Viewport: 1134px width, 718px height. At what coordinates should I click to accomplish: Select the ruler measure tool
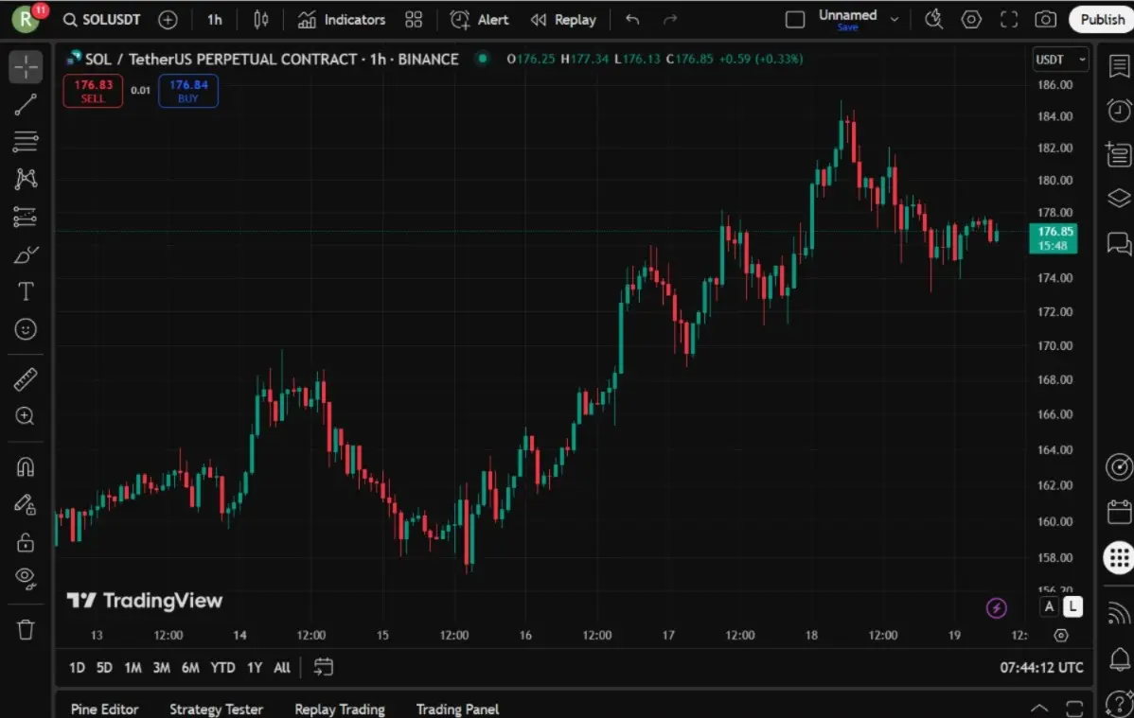coord(26,379)
